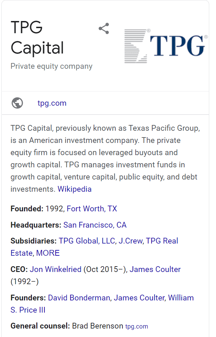
Task: Expand subsidiaries with the MORE link
Action: [48, 253]
